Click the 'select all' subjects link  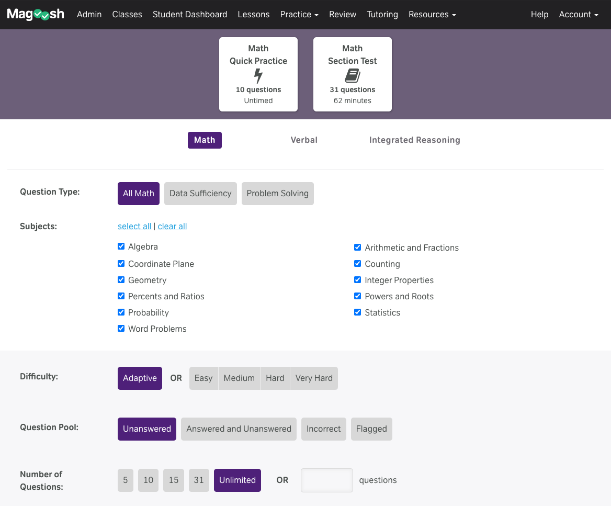tap(134, 227)
